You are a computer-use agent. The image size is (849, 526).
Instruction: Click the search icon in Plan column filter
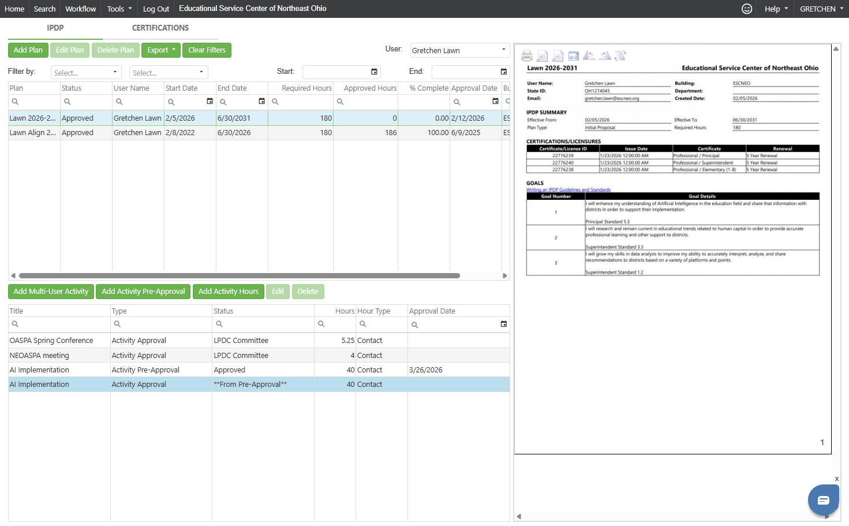click(x=15, y=102)
